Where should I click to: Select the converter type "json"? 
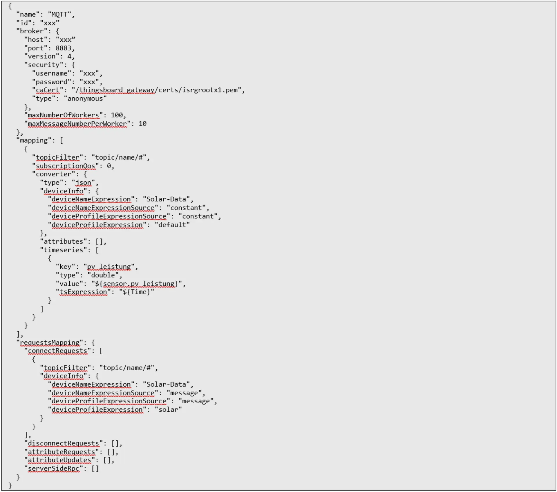(x=84, y=183)
